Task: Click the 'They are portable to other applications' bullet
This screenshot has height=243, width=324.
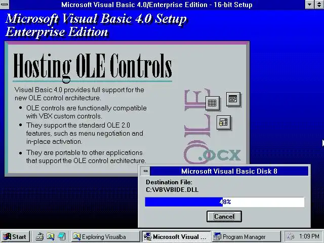Action: click(86, 156)
